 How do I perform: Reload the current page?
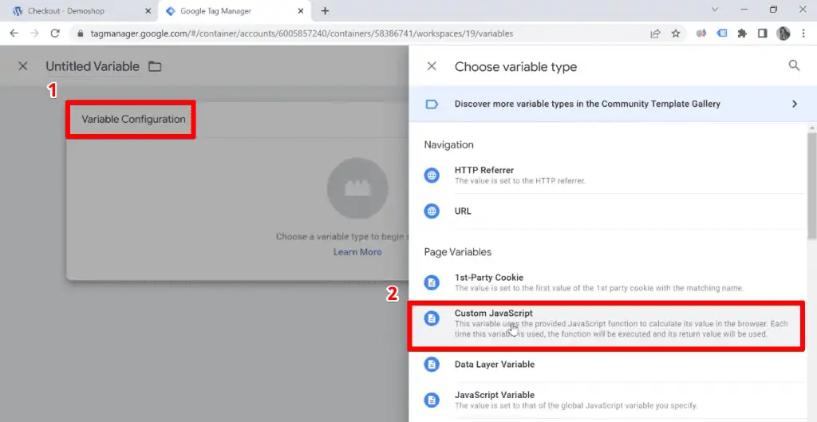pyautogui.click(x=55, y=34)
